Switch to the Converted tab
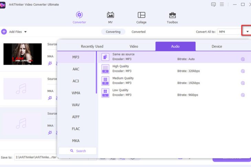This screenshot has height=167, width=251. pyautogui.click(x=139, y=32)
